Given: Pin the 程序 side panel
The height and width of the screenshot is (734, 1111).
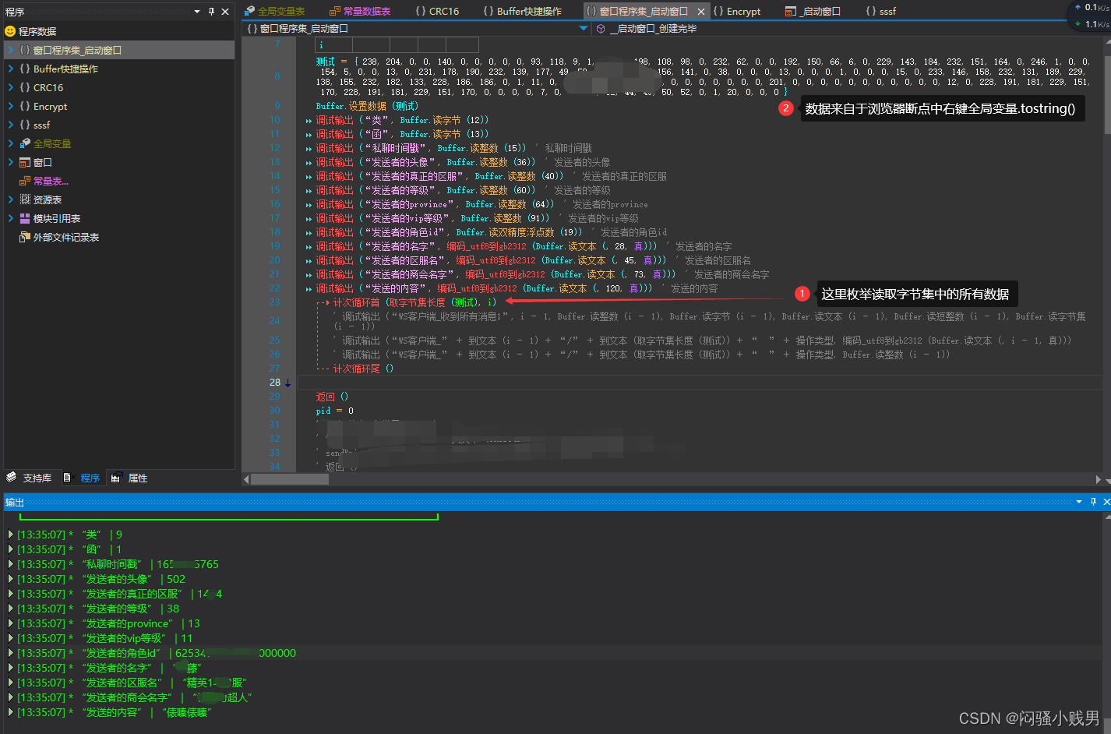Looking at the screenshot, I should click(x=211, y=12).
